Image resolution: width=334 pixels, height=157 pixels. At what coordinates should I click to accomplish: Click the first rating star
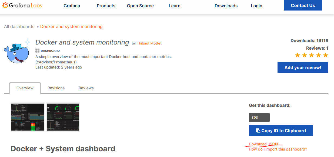click(x=298, y=55)
